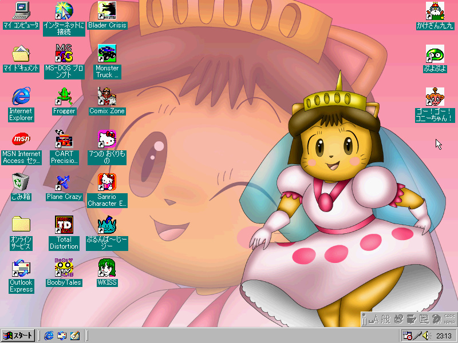
Task: Open the IME conversion mode 般 selector
Action: pyautogui.click(x=385, y=320)
